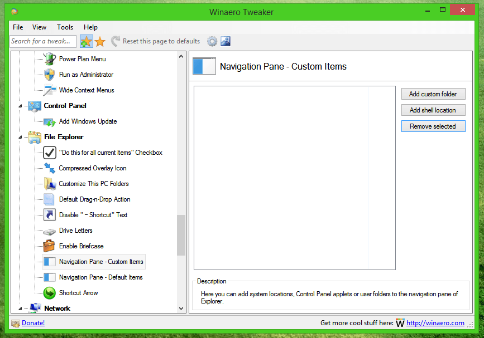Click the Power Plan Menu battery icon
Viewport: 484px width, 338px height.
point(49,59)
